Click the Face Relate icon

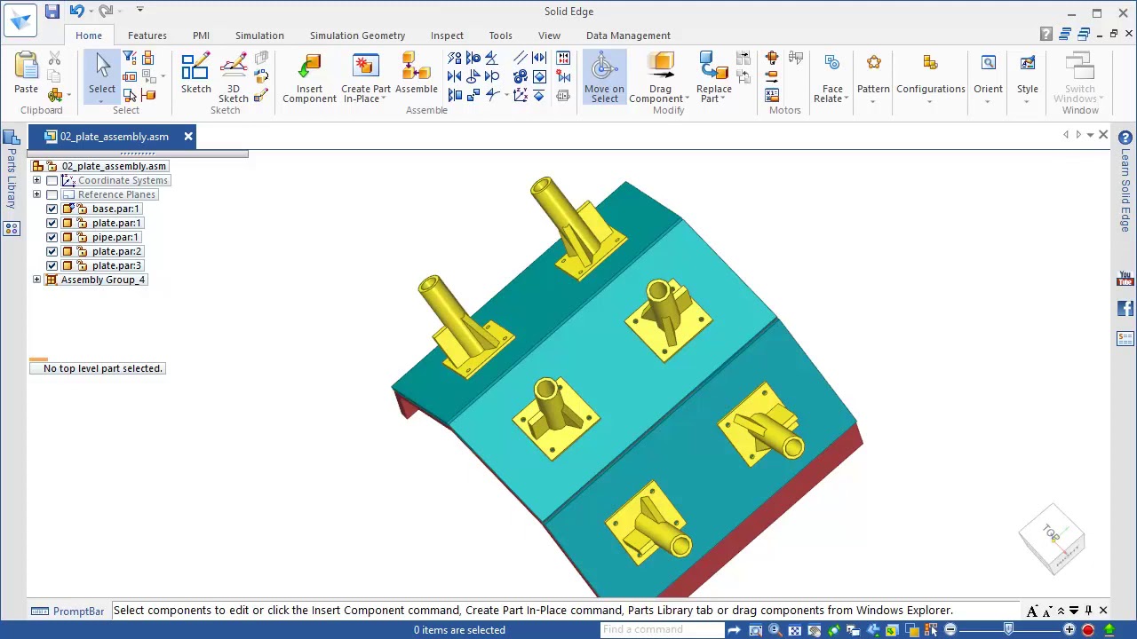tap(832, 64)
